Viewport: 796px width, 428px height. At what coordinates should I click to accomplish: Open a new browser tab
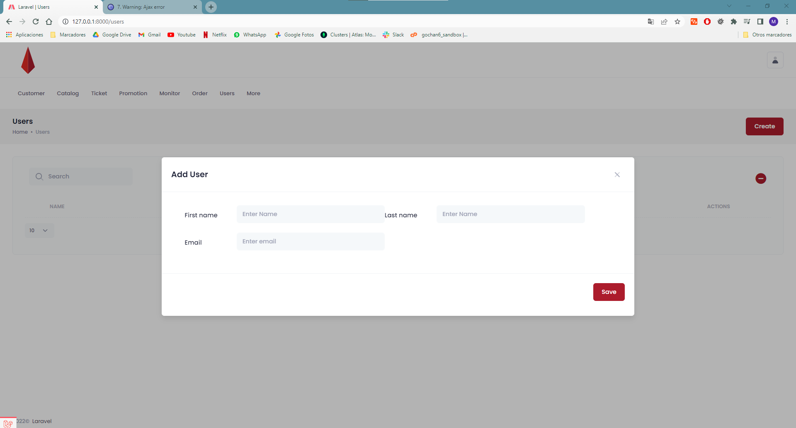tap(211, 7)
